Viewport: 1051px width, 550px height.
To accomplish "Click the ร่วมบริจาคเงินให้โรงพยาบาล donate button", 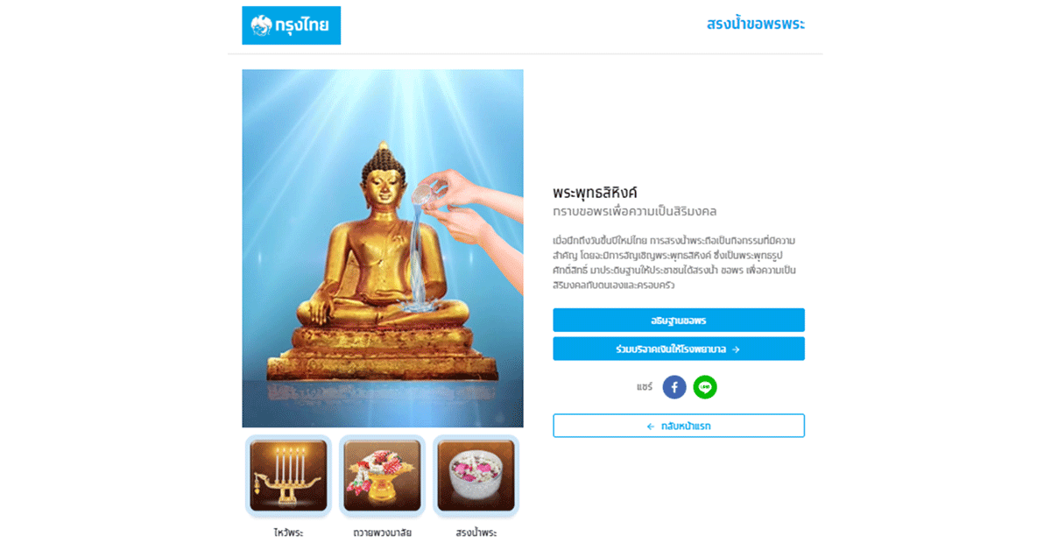I will tap(679, 349).
